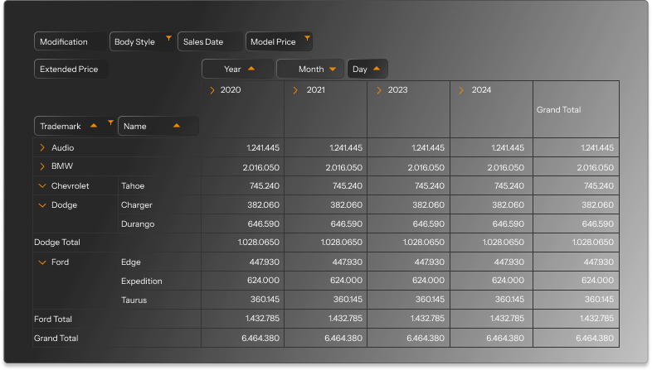This screenshot has width=652, height=370.
Task: Click the sort arrow on Year field
Action: coord(251,70)
